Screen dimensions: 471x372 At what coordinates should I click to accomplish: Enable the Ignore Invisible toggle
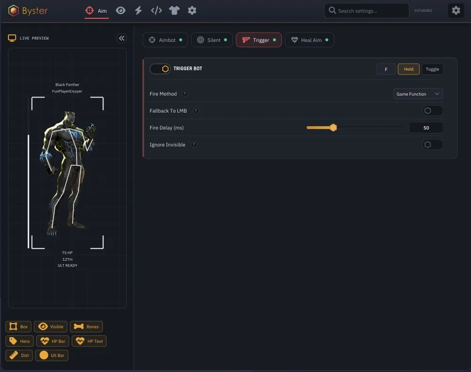432,145
